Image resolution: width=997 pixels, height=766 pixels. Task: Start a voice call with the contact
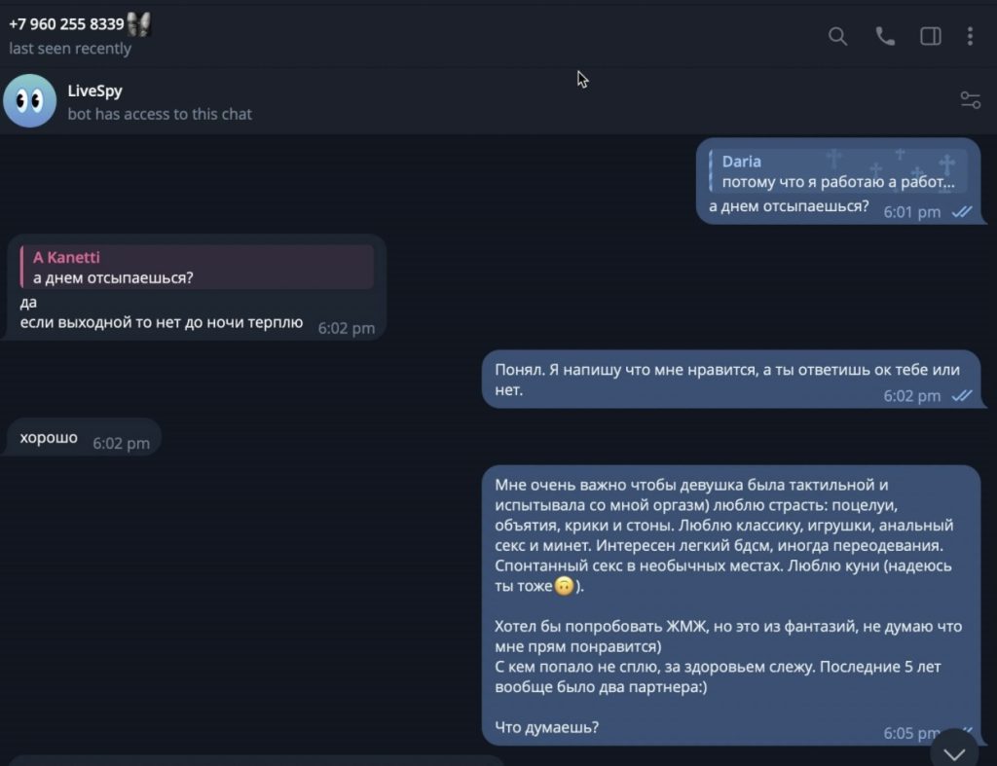[885, 36]
